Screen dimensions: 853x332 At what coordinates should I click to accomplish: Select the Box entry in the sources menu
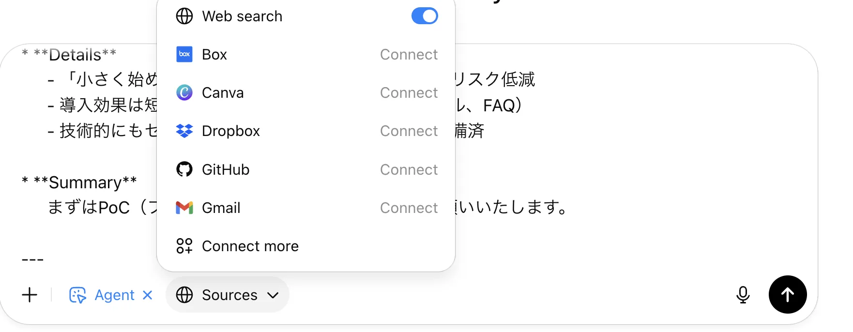click(213, 54)
